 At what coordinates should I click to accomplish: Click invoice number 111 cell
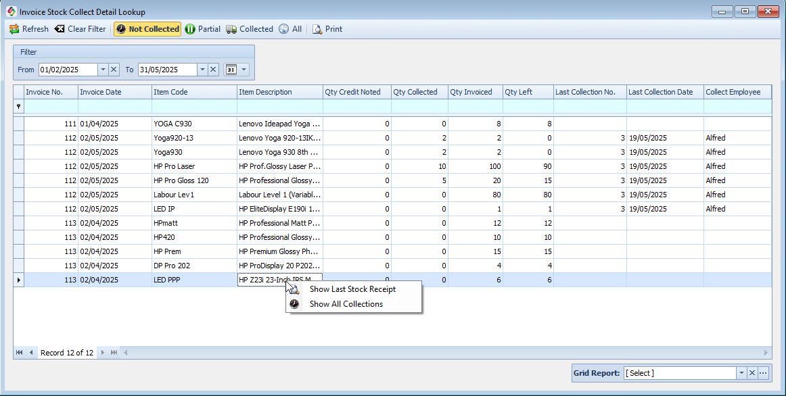pyautogui.click(x=51, y=124)
